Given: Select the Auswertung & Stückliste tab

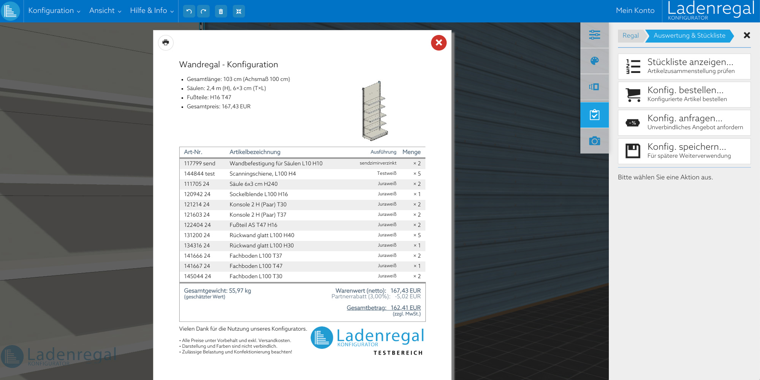Looking at the screenshot, I should 689,36.
